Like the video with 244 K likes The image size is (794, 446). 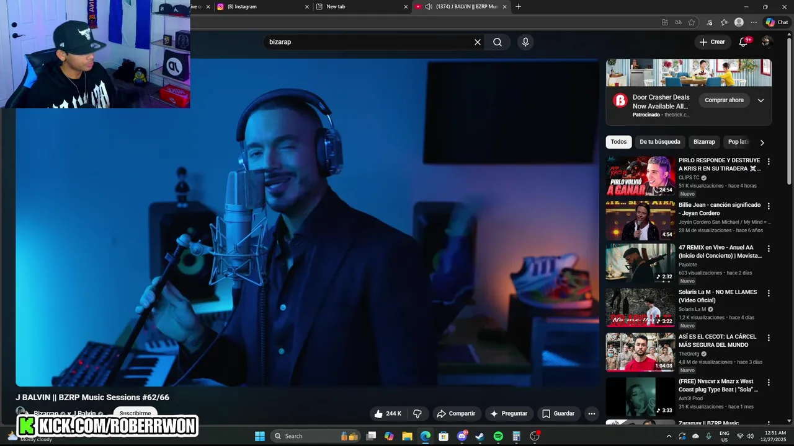tap(388, 413)
